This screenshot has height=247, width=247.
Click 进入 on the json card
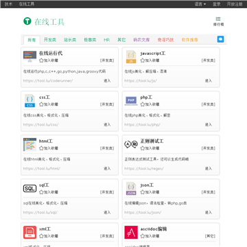point(209,212)
